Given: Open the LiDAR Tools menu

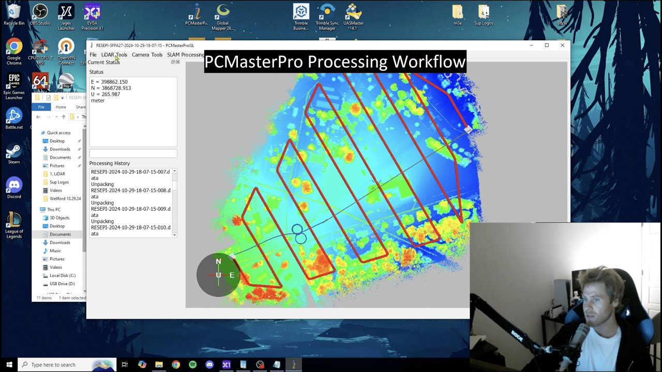Looking at the screenshot, I should tap(114, 55).
